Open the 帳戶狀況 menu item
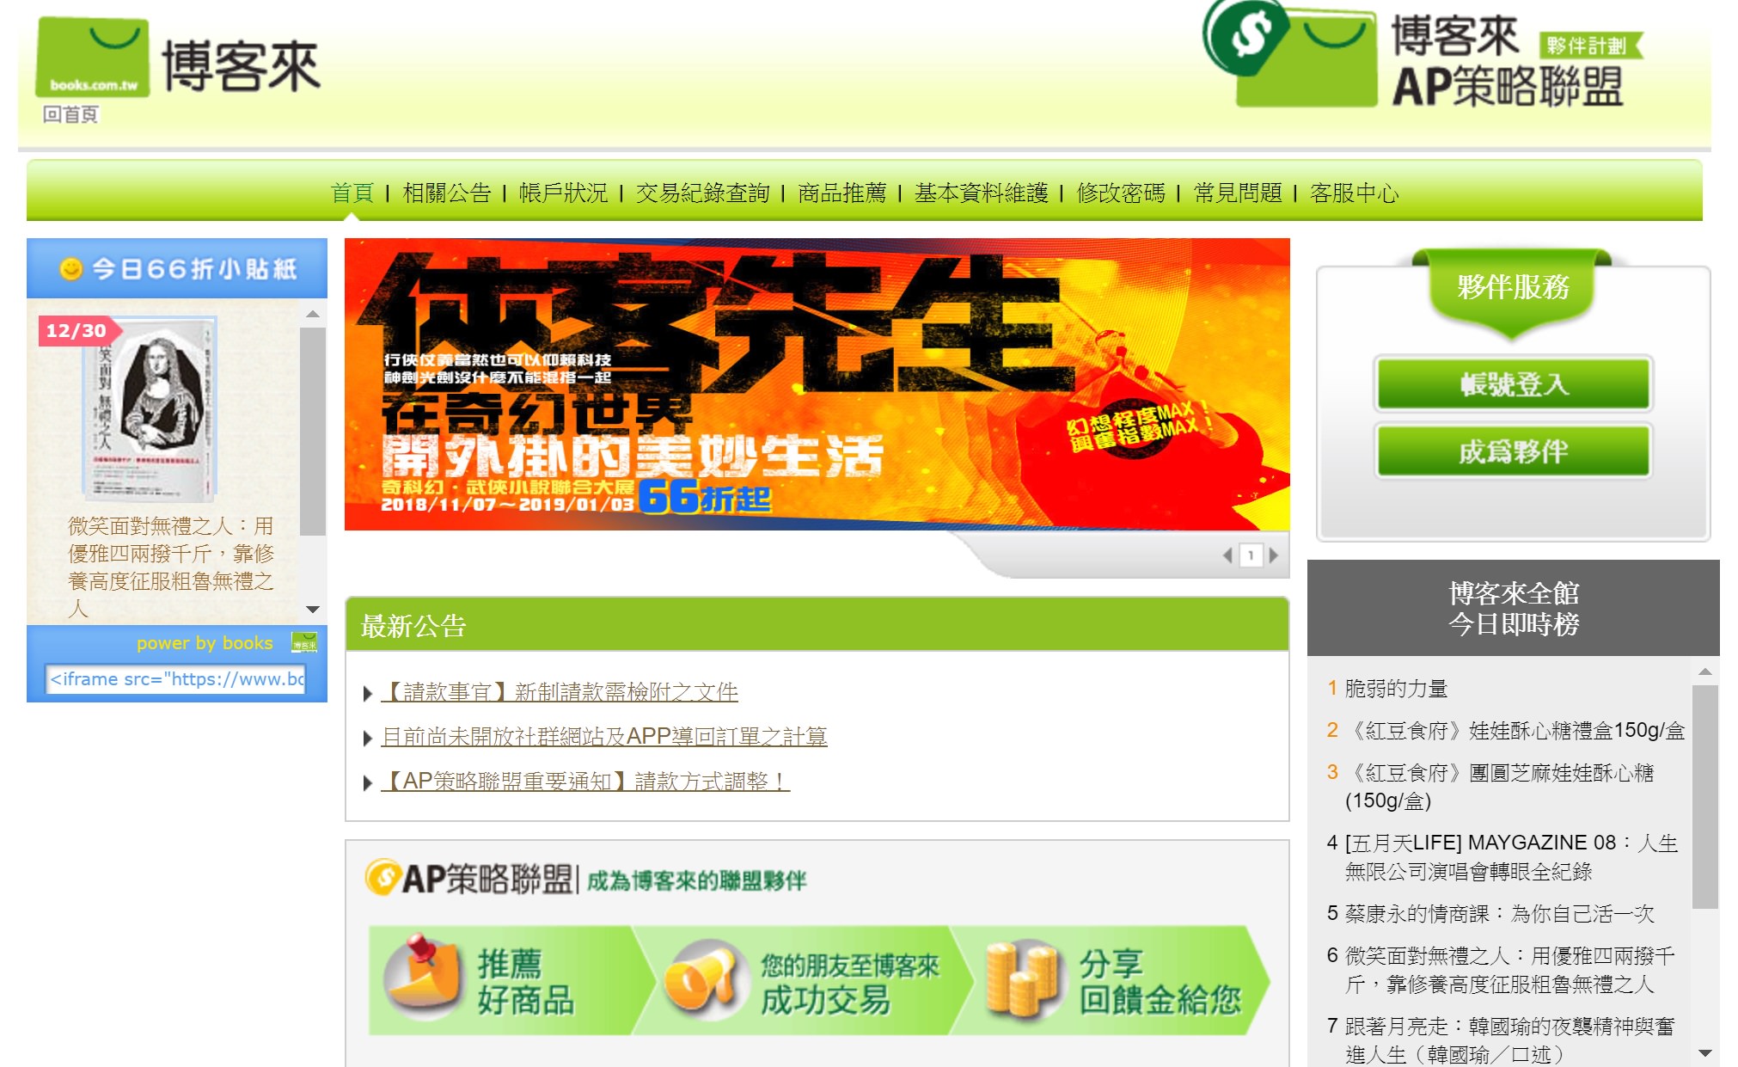The height and width of the screenshot is (1067, 1738). tap(564, 193)
